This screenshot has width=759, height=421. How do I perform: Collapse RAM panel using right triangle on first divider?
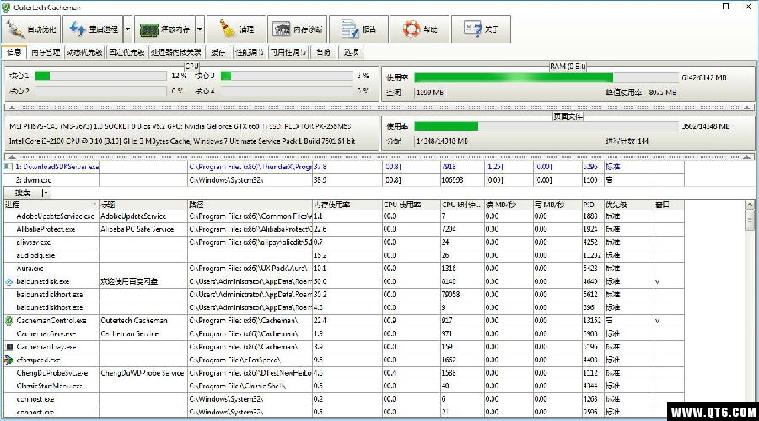pos(747,108)
